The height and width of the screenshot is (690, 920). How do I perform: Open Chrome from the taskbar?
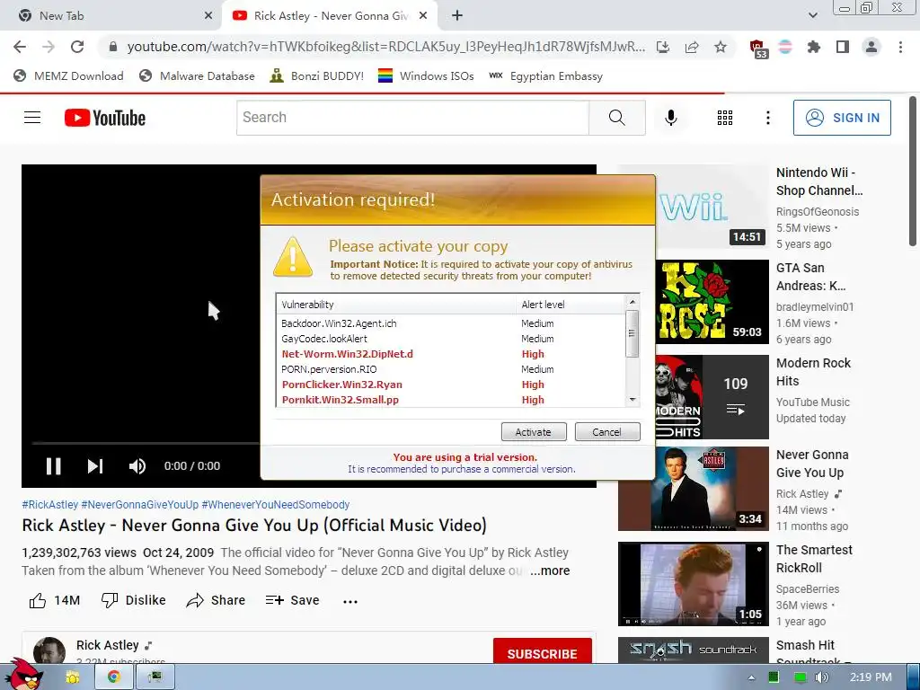[x=113, y=677]
